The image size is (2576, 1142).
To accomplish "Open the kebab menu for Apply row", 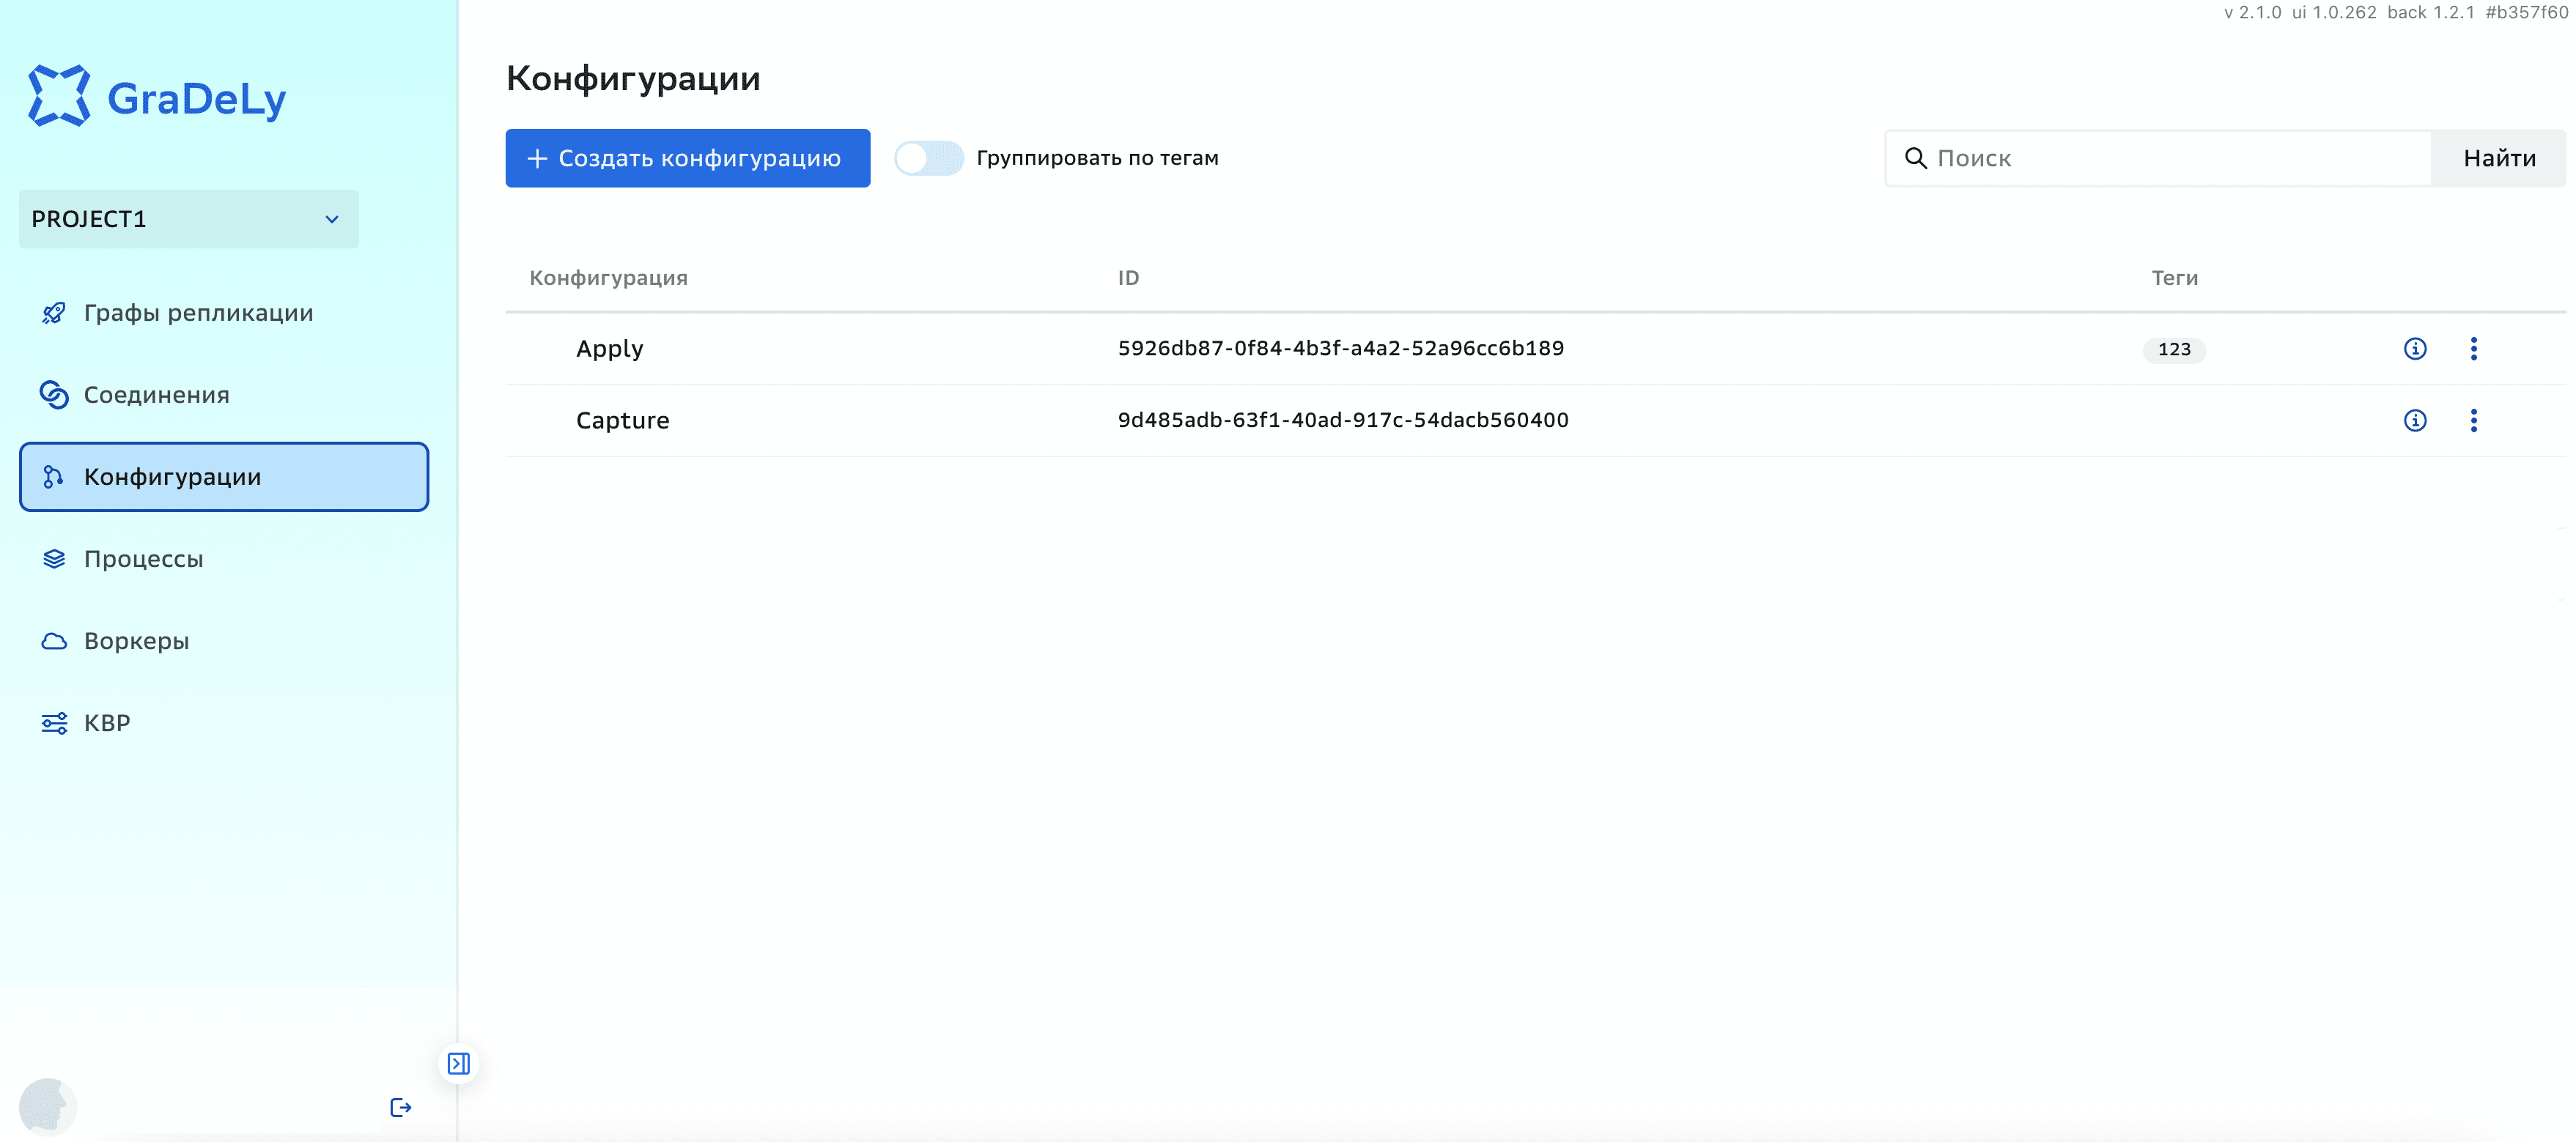I will [2475, 349].
